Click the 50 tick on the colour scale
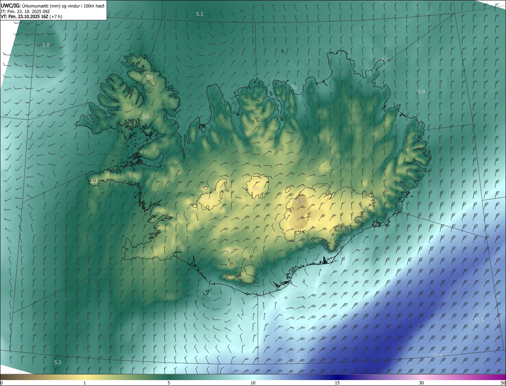This screenshot has height=386, width=506. pyautogui.click(x=503, y=383)
